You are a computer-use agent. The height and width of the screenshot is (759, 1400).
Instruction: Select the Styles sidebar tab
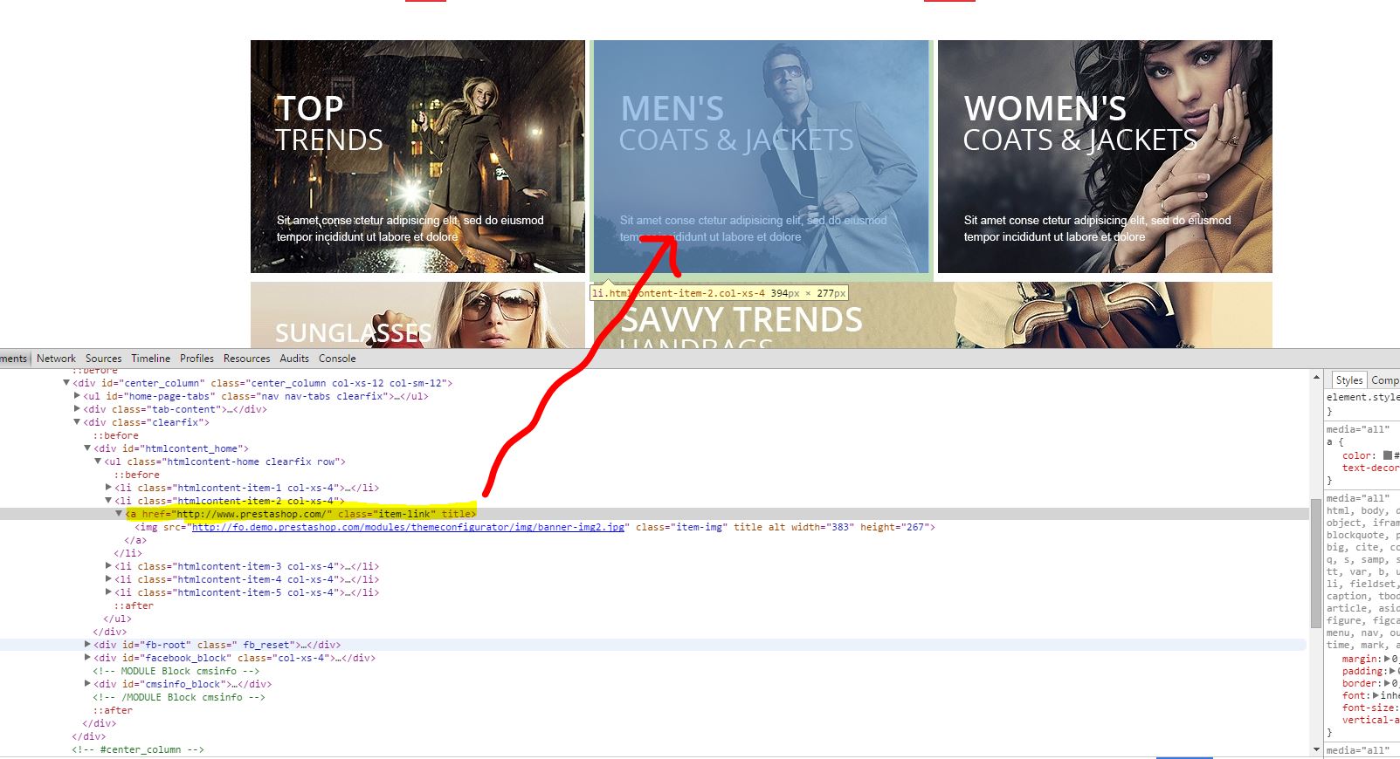(x=1348, y=380)
